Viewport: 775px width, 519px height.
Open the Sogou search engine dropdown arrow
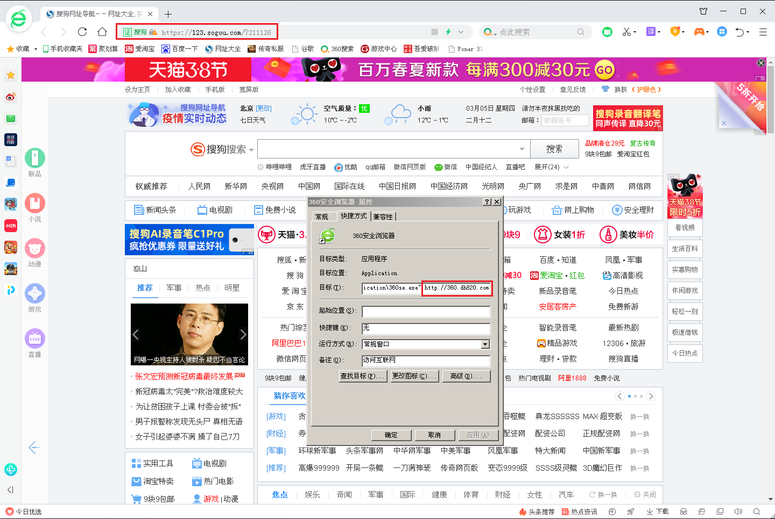[251, 150]
